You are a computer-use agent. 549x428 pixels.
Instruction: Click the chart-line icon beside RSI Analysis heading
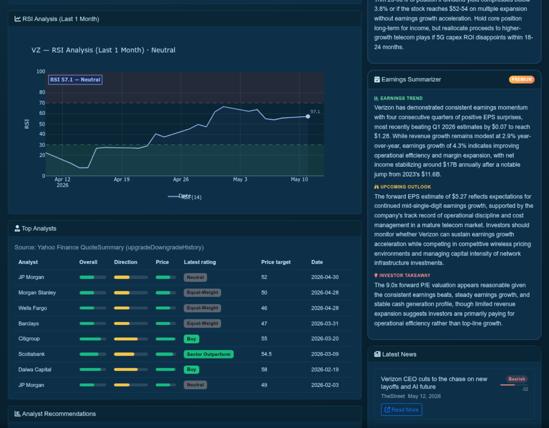click(17, 19)
